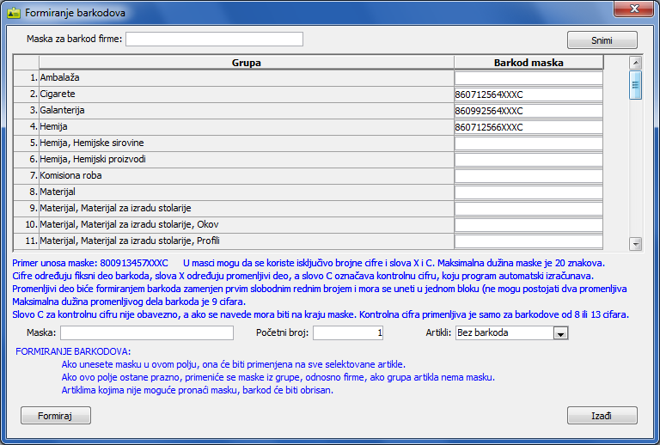Screen dimensions: 660x445
Task: Focus the Početni broj field
Action: pyautogui.click(x=348, y=332)
